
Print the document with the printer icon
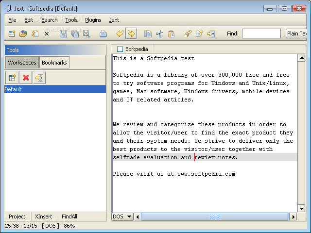(103, 33)
